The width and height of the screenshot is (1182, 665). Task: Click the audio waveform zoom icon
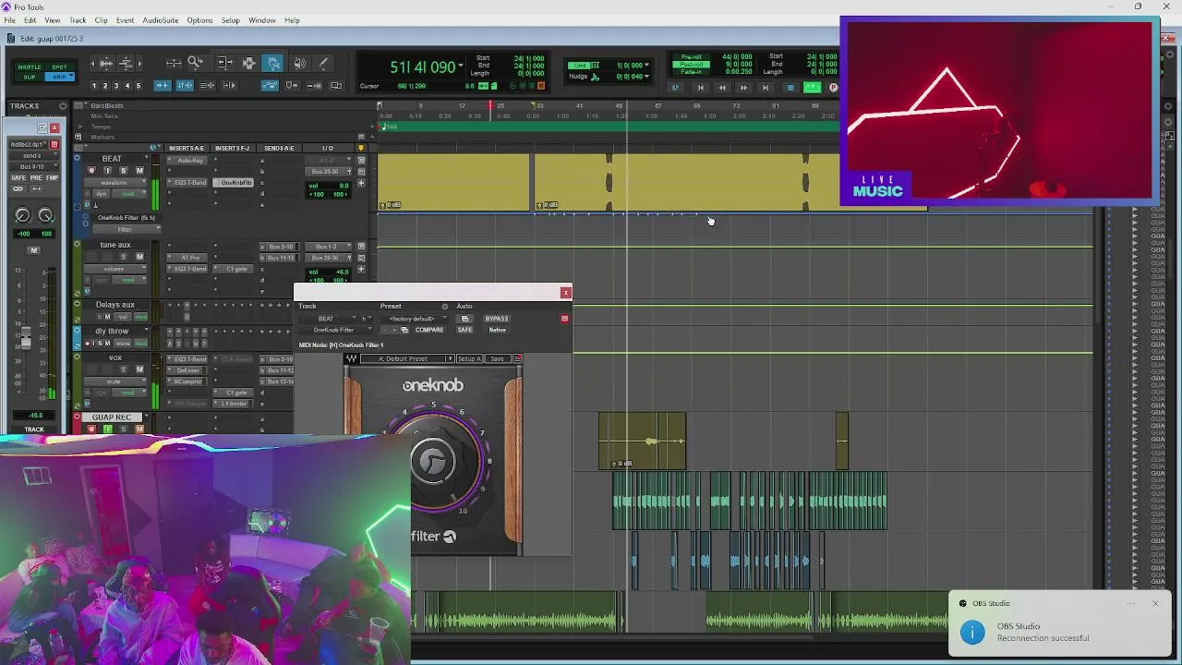coord(106,63)
